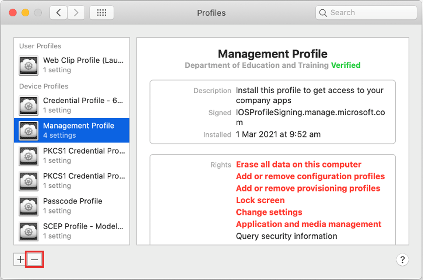Viewport: 423px width, 280px height.
Task: Click the Management Profile heading
Action: pos(272,54)
